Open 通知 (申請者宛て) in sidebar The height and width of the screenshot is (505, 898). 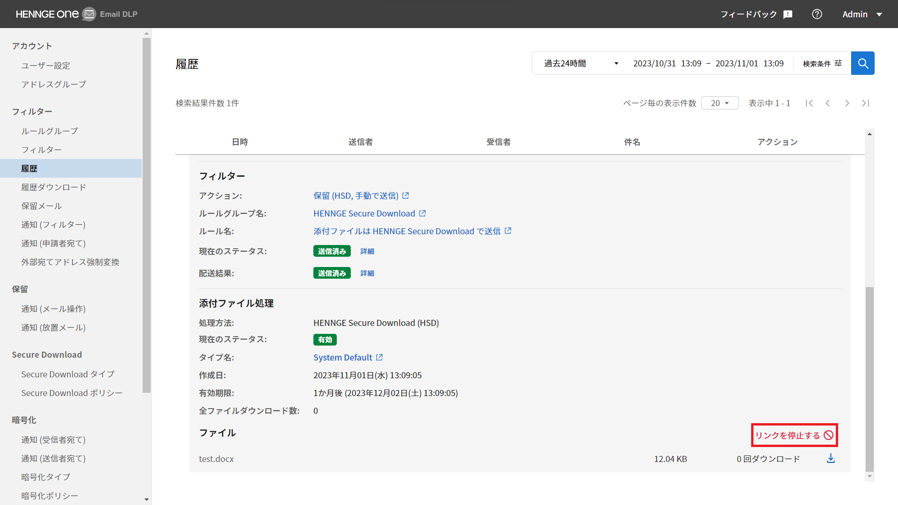pos(53,243)
